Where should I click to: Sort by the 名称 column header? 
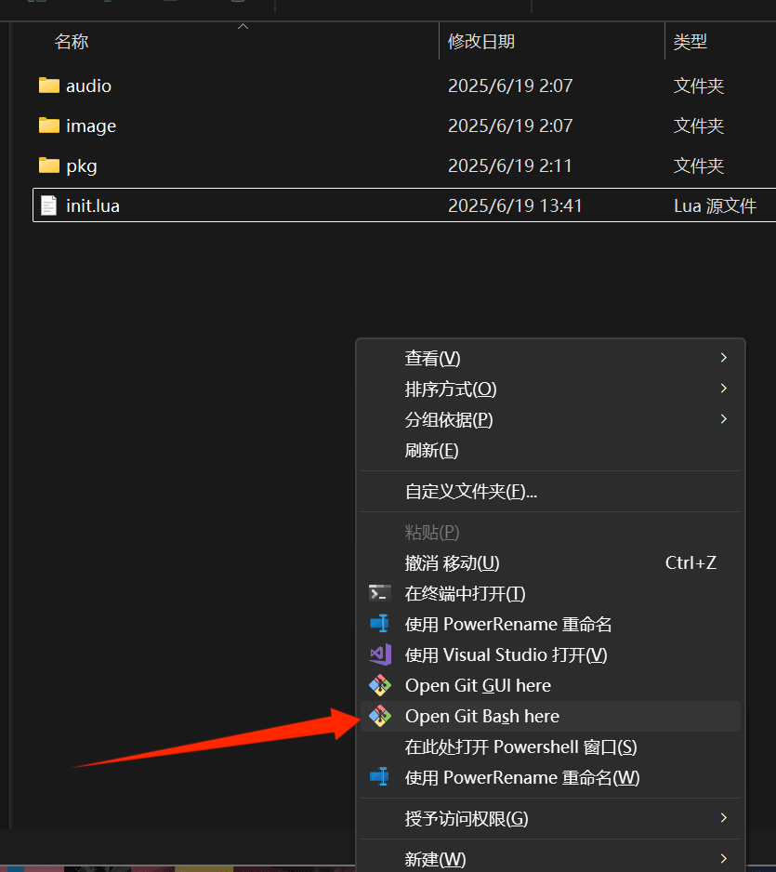[72, 41]
